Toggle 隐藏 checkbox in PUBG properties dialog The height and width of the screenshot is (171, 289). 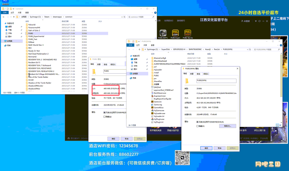coord(104,117)
